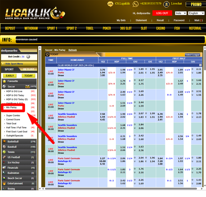Click the US Football icon
Image resolution: width=206 pixels, height=197 pixels.
point(4,157)
